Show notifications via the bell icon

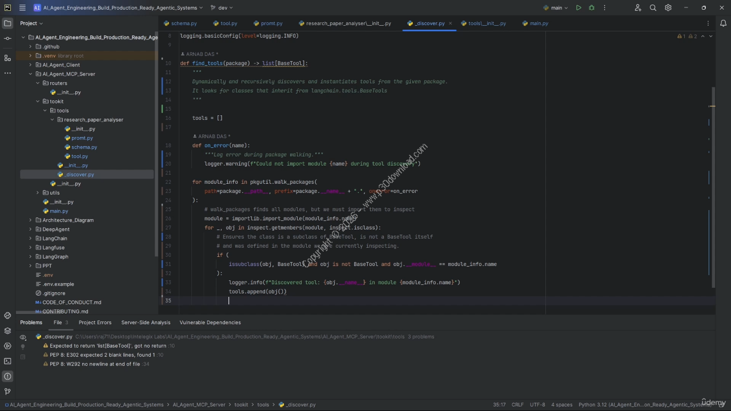tap(723, 23)
